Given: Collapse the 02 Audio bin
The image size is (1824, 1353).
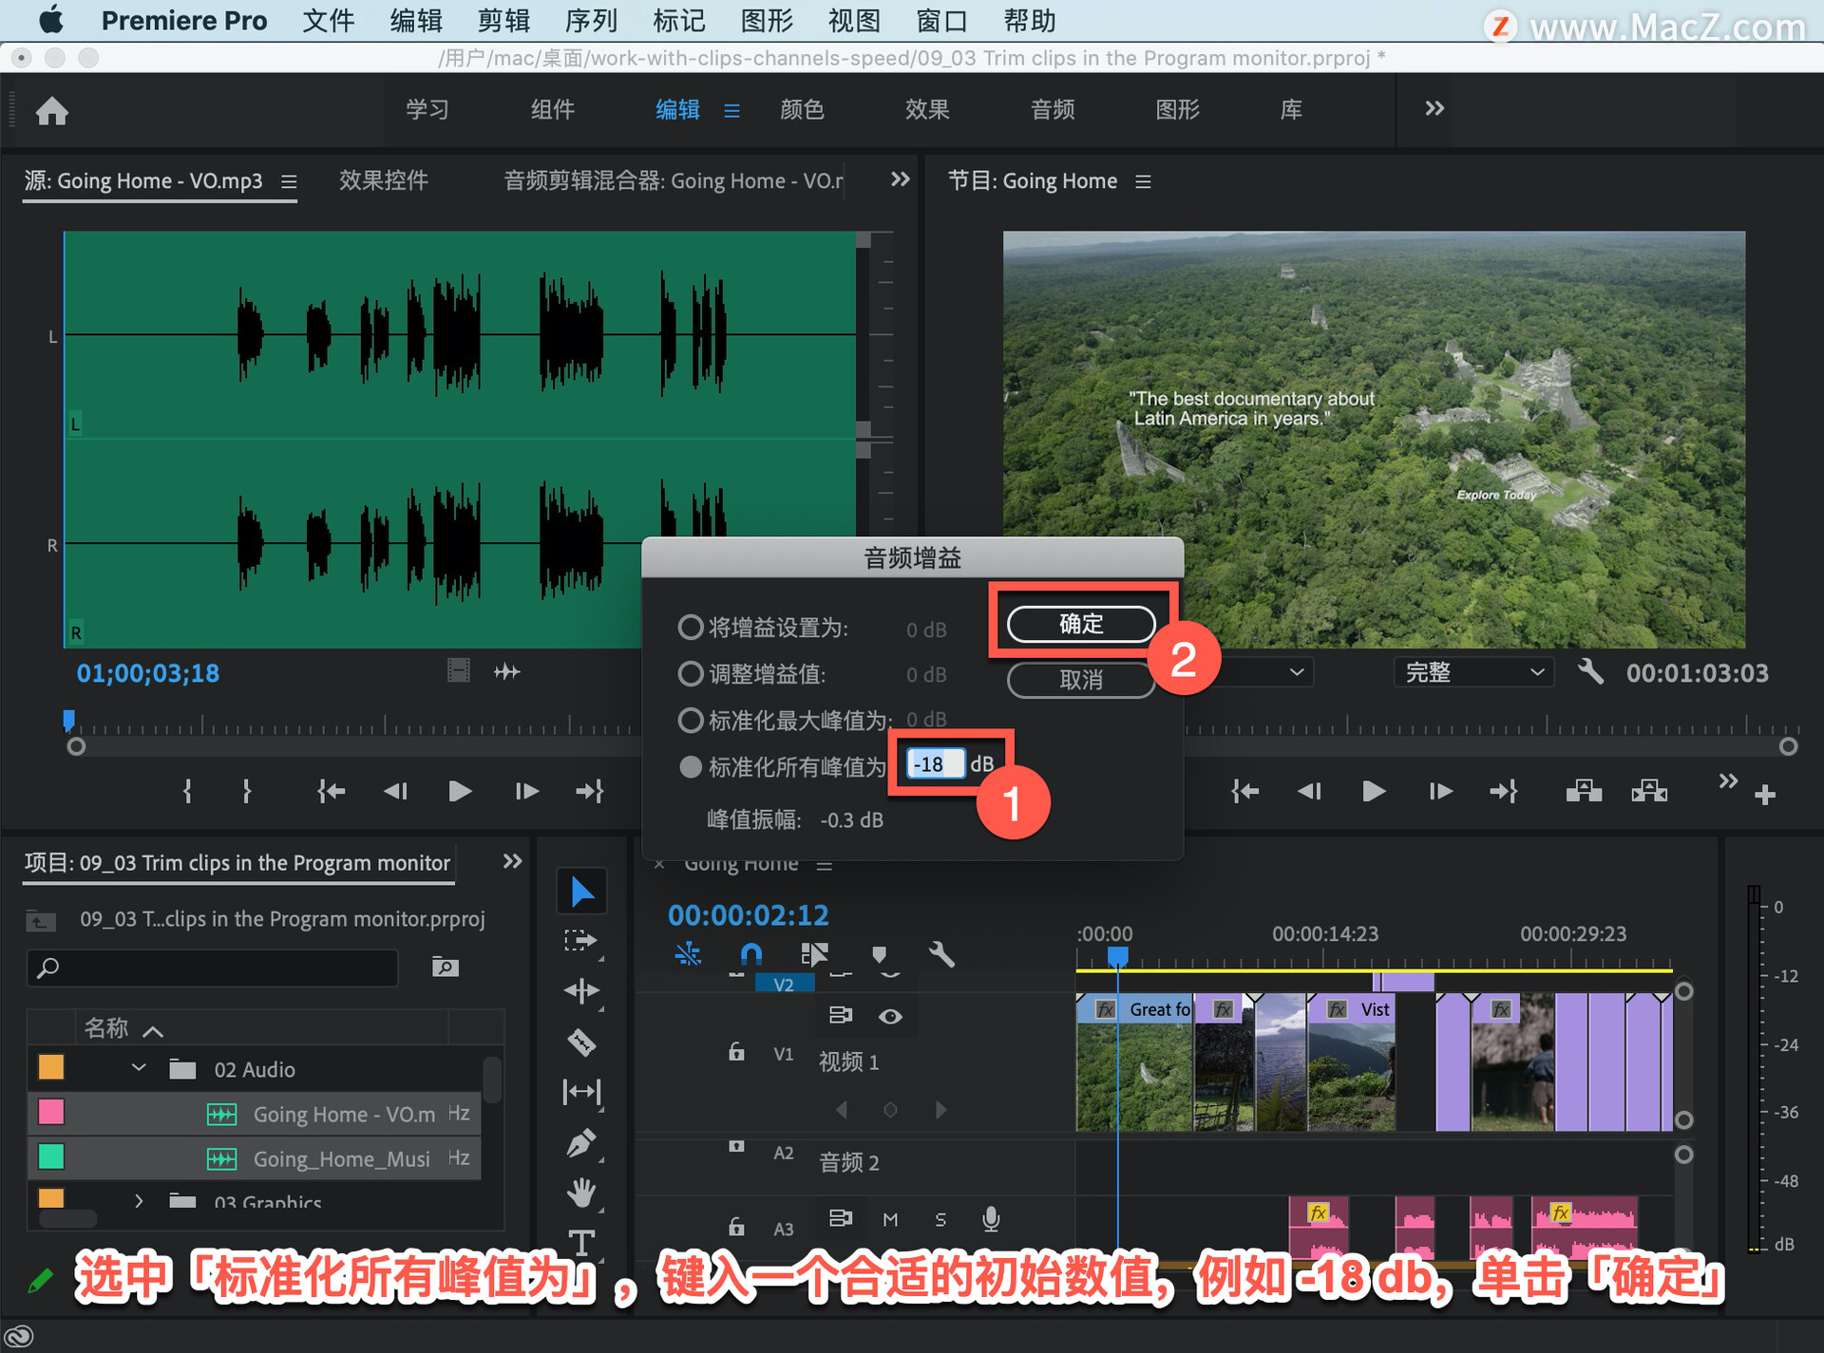Looking at the screenshot, I should tap(139, 1068).
